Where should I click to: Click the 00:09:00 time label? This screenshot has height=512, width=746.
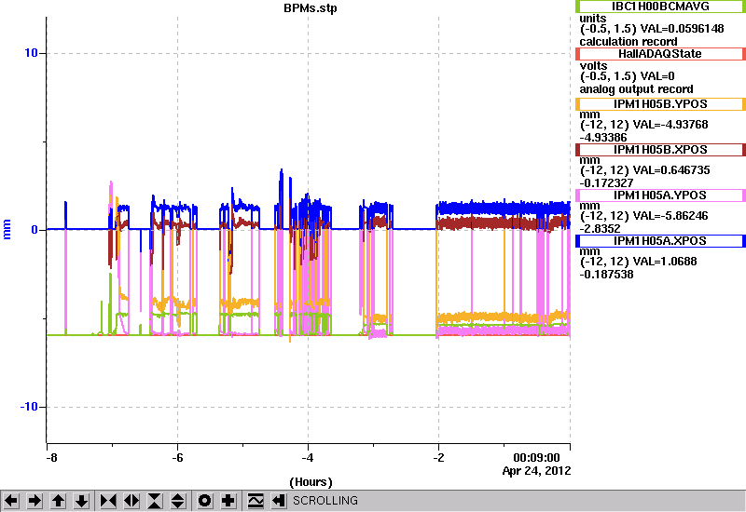coord(536,458)
